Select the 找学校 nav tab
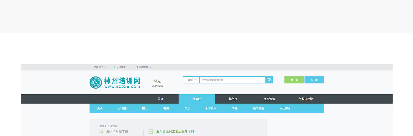Screen dimensions: 413x136 pyautogui.click(x=233, y=99)
